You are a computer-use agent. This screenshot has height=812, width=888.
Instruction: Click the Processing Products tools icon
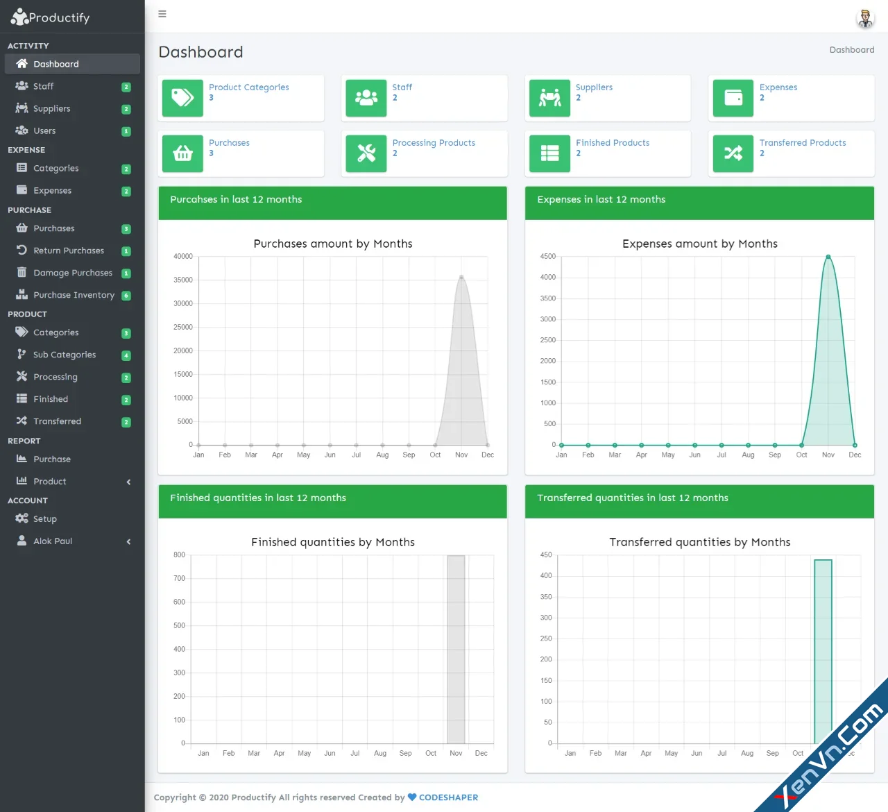(x=366, y=153)
